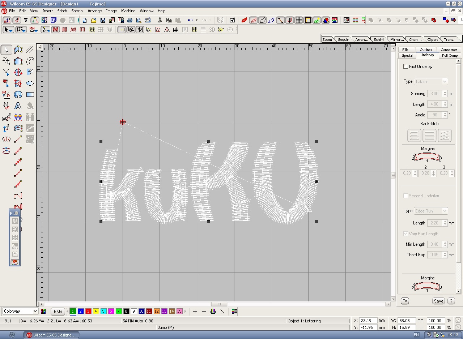The image size is (463, 339).
Task: Click the BKG background color button
Action: pyautogui.click(x=58, y=311)
